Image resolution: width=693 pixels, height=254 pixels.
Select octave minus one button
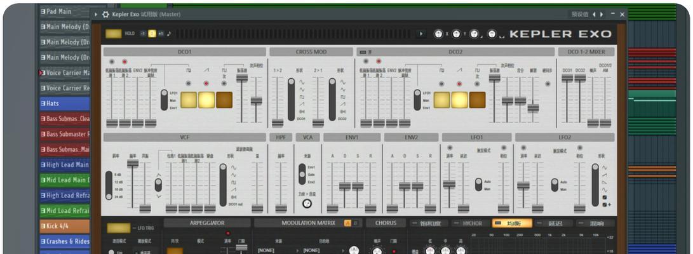pyautogui.click(x=143, y=34)
